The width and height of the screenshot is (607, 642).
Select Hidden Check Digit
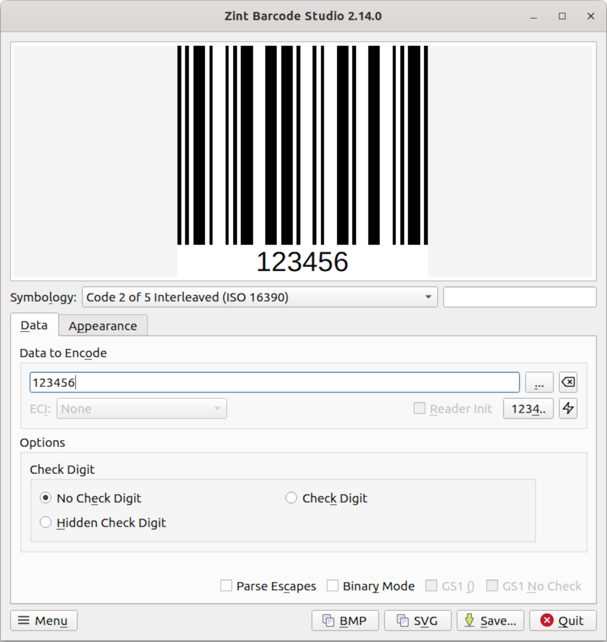[x=46, y=522]
